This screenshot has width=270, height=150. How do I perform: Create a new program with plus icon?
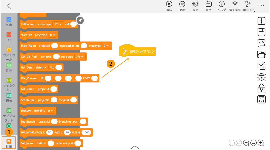click(x=261, y=21)
